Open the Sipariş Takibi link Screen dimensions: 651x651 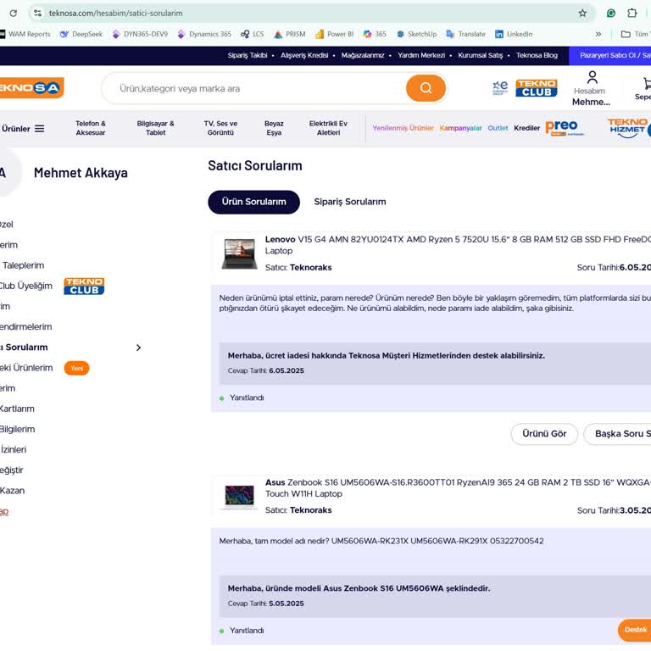click(x=247, y=55)
